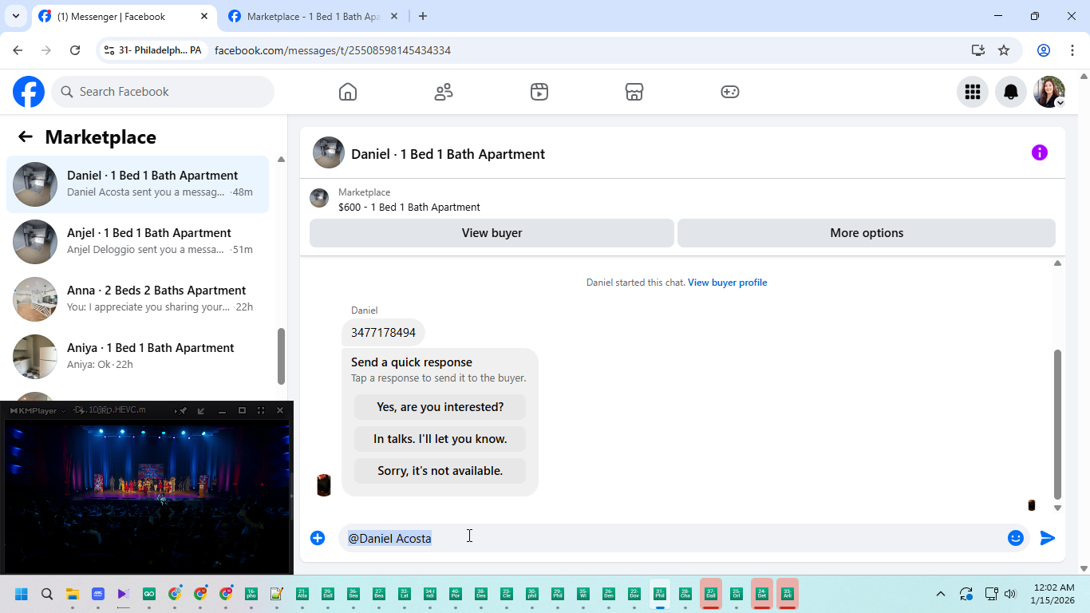Click the volume icon in system tray
This screenshot has height=613, width=1090.
[x=1010, y=594]
